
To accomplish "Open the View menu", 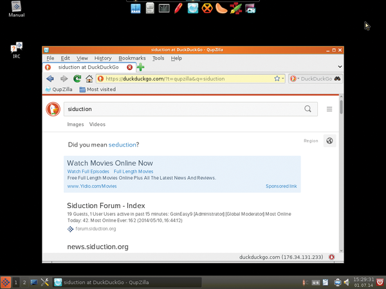I will pos(82,58).
